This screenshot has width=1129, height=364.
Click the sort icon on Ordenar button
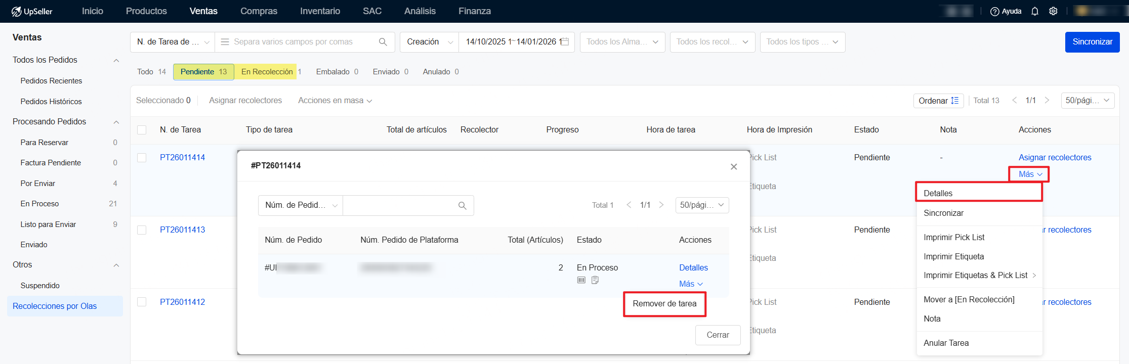tap(955, 101)
